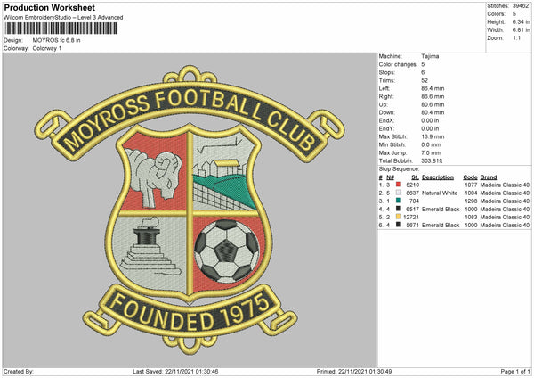Viewport: 534px width, 378px height.
Task: Click the 'Production Worksheet' title
Action: [x=50, y=7]
